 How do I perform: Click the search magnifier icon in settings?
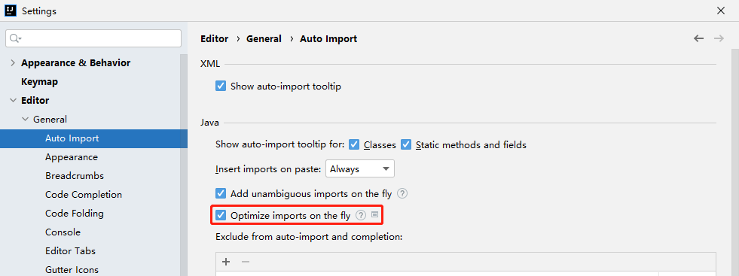click(x=15, y=38)
